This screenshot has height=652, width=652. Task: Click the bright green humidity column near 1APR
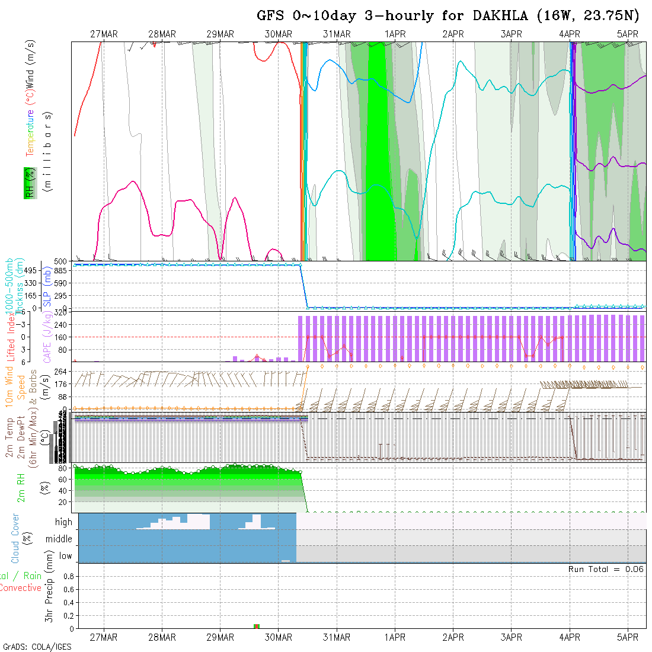(377, 154)
